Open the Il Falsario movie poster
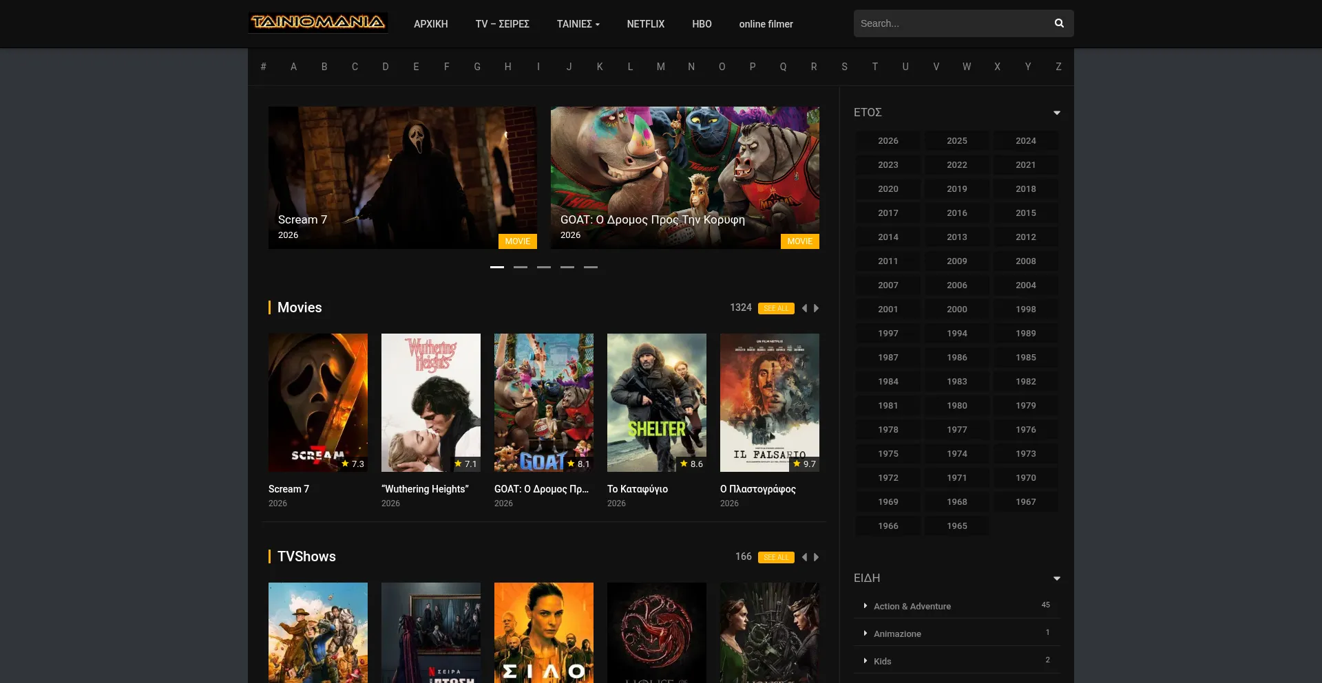The width and height of the screenshot is (1322, 683). coord(770,402)
